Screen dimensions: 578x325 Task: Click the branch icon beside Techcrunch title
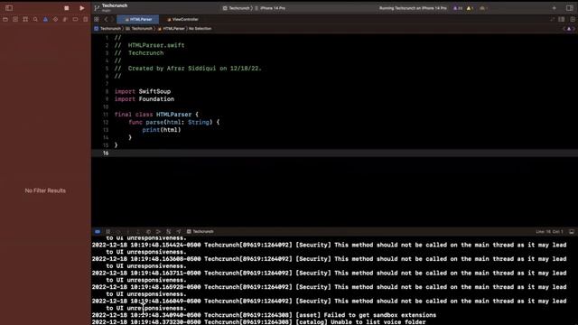97,8
